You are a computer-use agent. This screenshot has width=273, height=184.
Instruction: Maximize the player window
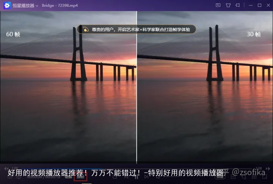(x=259, y=5)
